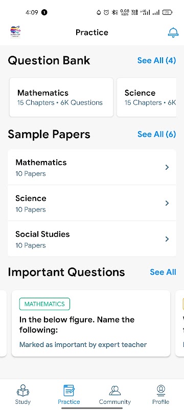Screen dimensions: 184x410
Task: Open Science question bank card
Action: click(147, 97)
